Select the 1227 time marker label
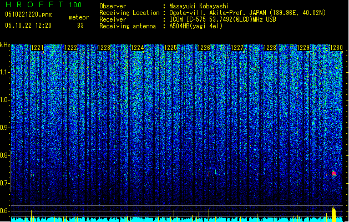349x222 pixels. click(237, 48)
